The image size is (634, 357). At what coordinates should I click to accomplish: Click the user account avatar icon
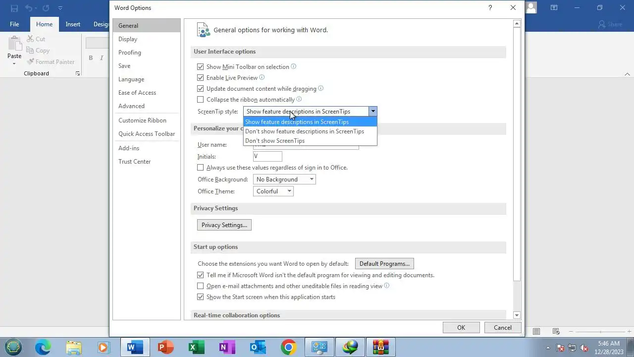tap(531, 8)
